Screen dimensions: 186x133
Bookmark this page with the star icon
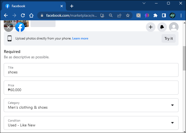click(128, 15)
